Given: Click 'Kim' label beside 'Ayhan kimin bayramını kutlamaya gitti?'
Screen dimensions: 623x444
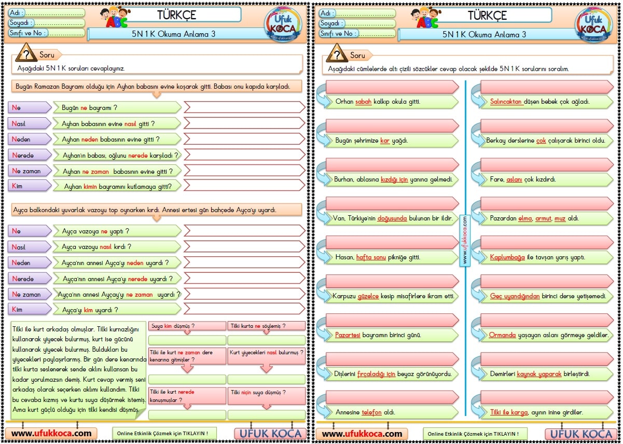Looking at the screenshot, I should pos(30,186).
